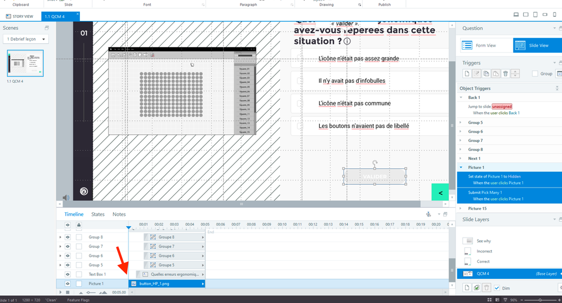Click the unassigned slide link
The height and width of the screenshot is (303, 562).
click(x=502, y=106)
